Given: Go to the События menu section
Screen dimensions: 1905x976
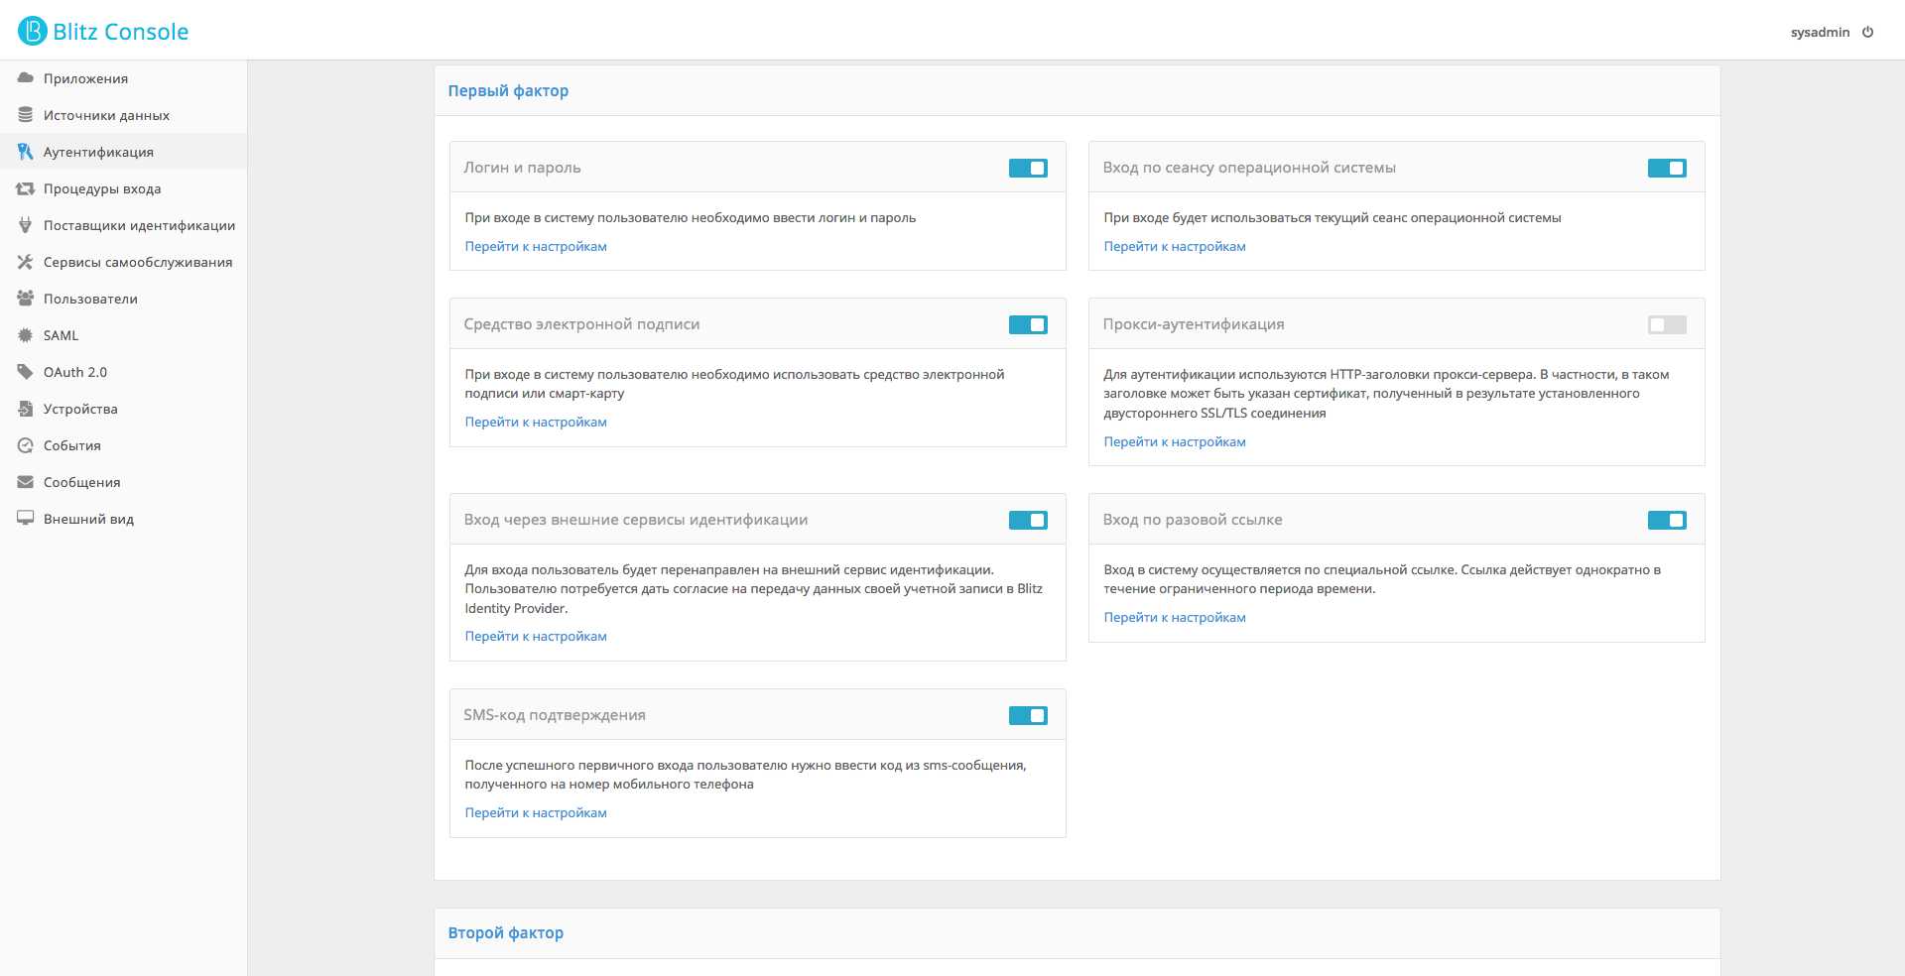Looking at the screenshot, I should pos(72,445).
